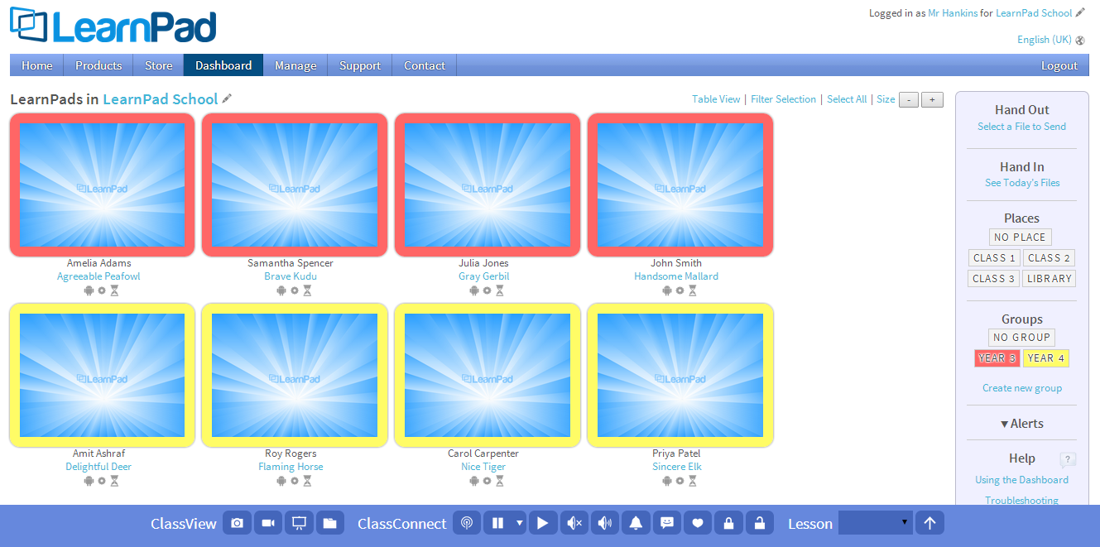Click the Android icon under Amelia Adams
The width and height of the screenshot is (1100, 547).
click(x=89, y=290)
